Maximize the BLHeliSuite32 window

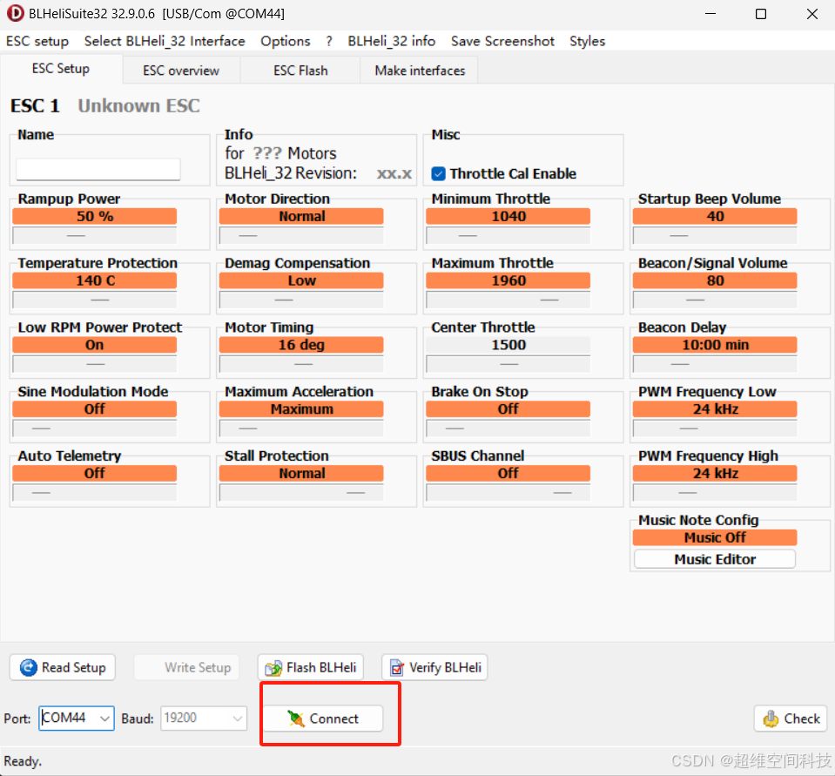(761, 14)
